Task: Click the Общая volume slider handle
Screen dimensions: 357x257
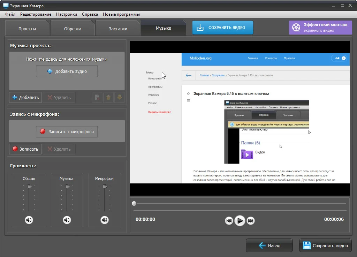Action: [x=29, y=187]
